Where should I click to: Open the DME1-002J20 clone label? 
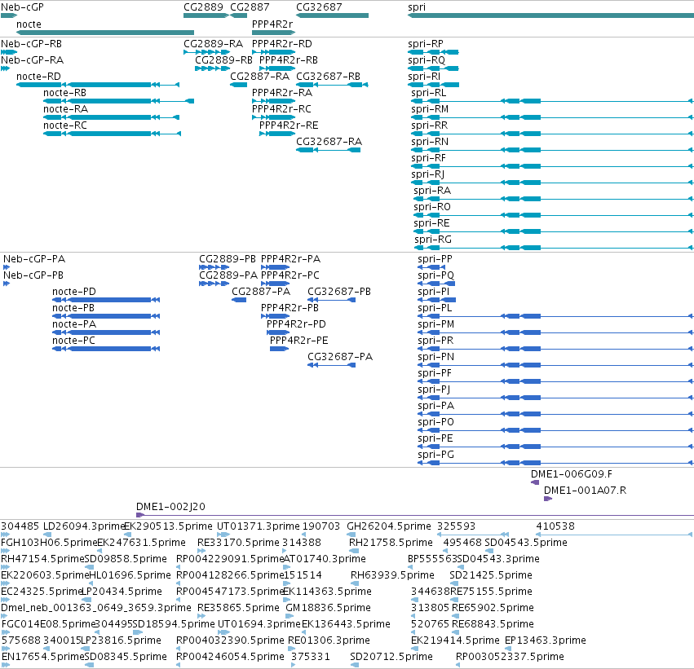coord(170,507)
